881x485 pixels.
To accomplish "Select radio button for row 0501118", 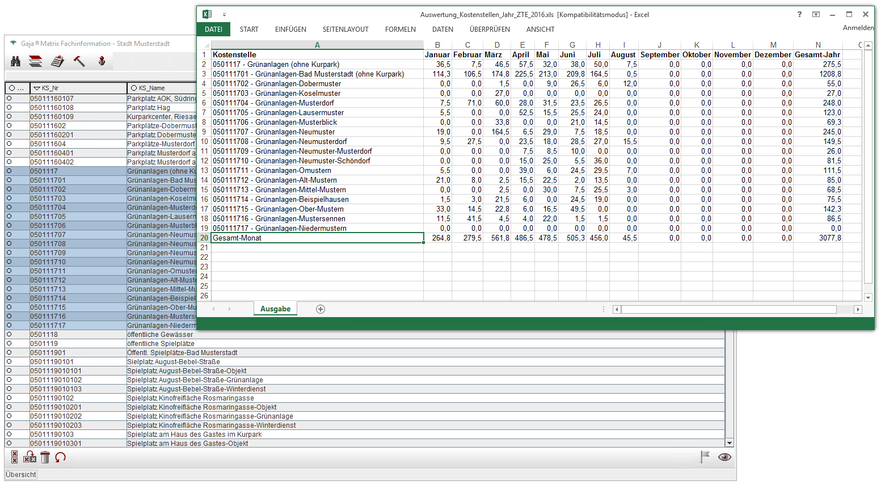I will 9,335.
